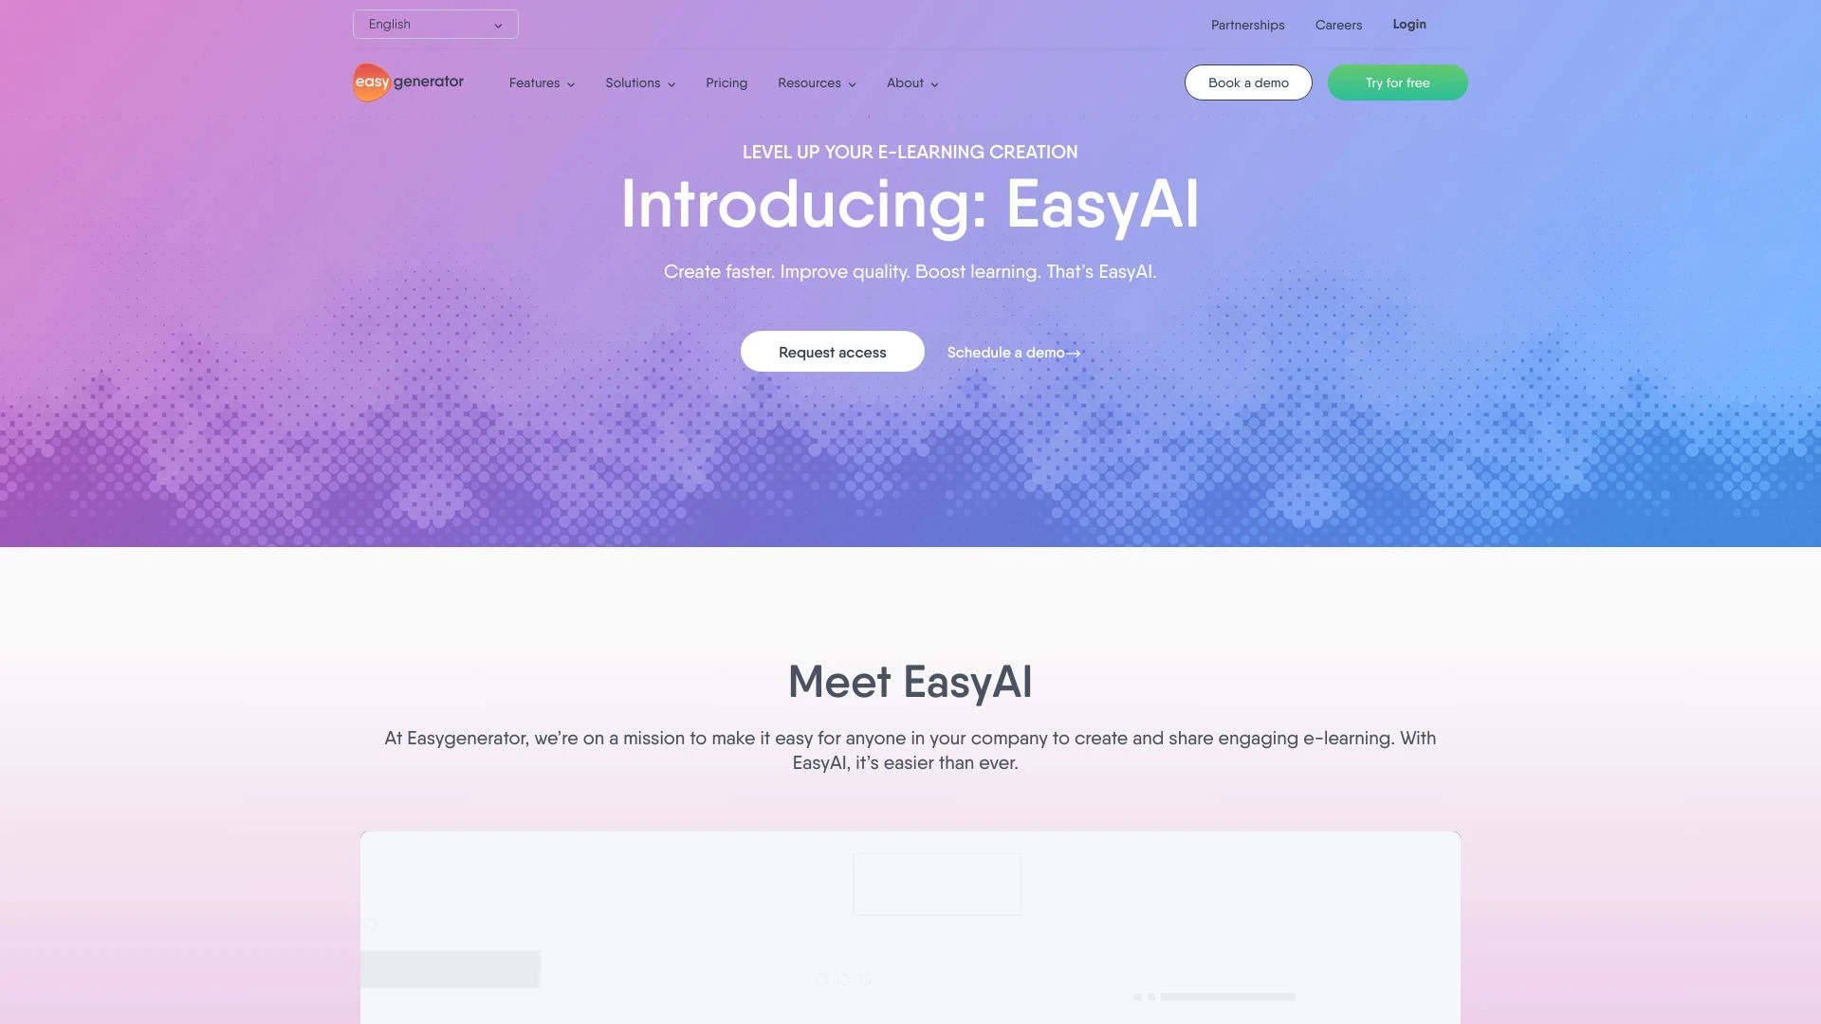Click the Try for free green button
The image size is (1821, 1024).
(1397, 82)
